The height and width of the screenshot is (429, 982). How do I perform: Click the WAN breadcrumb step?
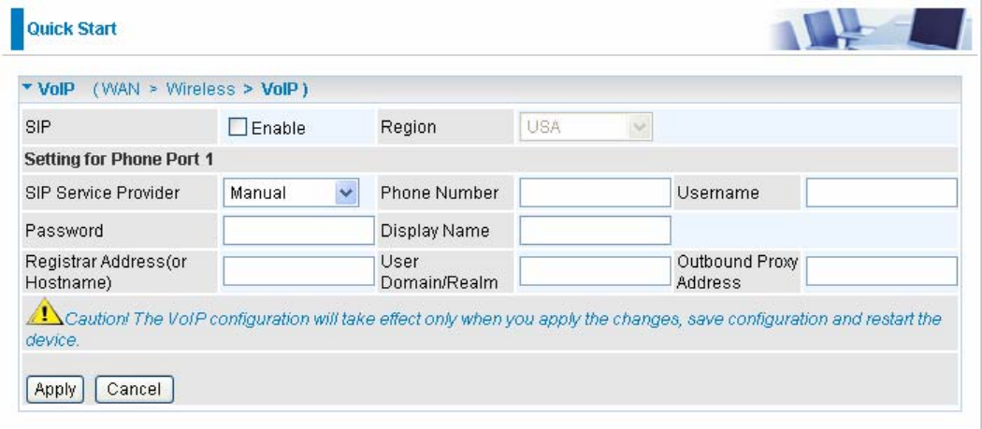(x=120, y=90)
